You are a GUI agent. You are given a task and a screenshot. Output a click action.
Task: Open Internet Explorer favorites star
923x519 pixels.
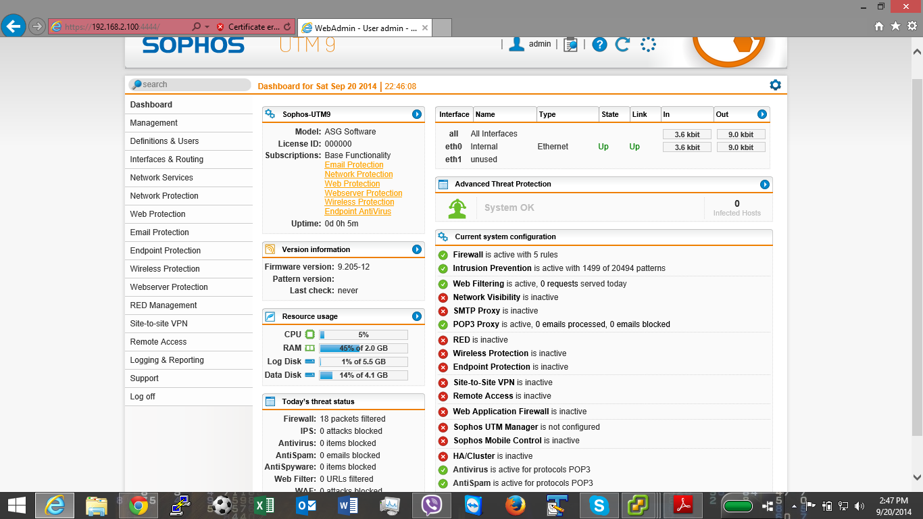coord(895,26)
